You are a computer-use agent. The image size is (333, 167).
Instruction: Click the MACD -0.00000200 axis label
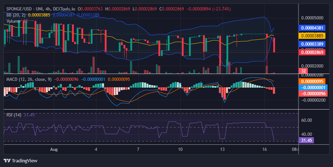click(x=313, y=100)
